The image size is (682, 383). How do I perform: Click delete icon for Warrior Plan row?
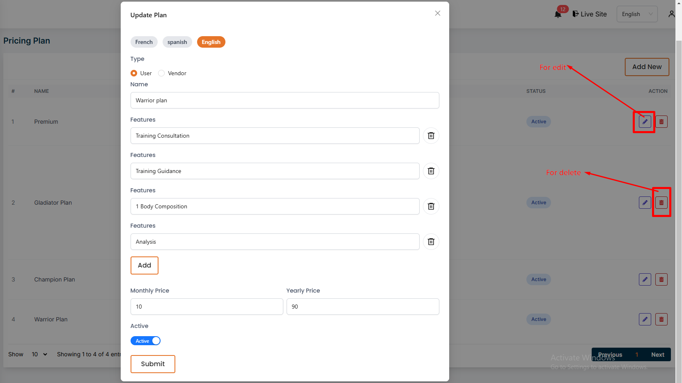click(x=661, y=319)
